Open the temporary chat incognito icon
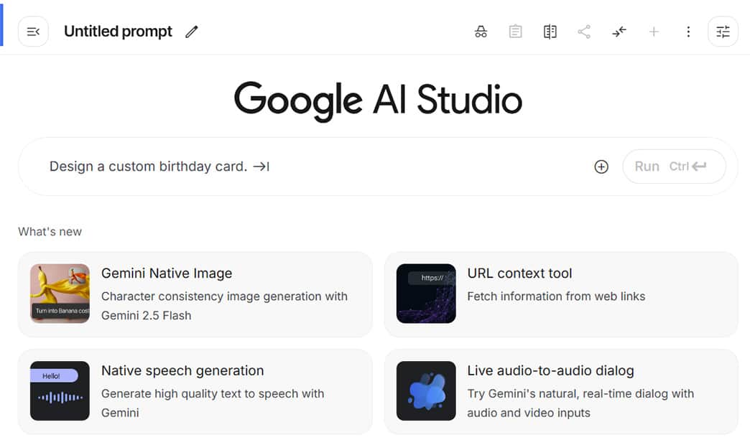 click(x=481, y=32)
